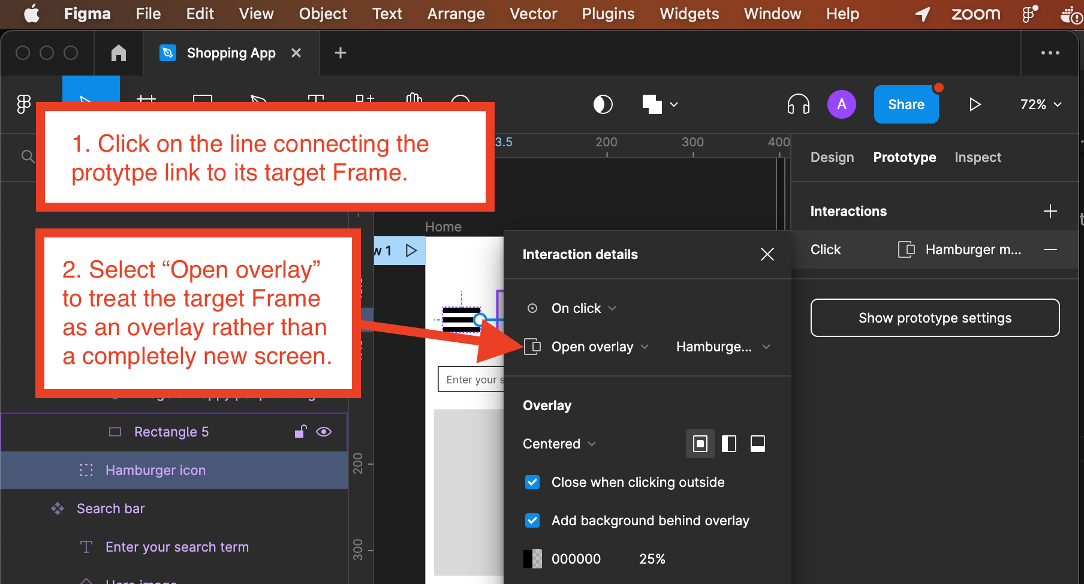
Task: Open the Hamburge... destination dropdown
Action: 722,347
